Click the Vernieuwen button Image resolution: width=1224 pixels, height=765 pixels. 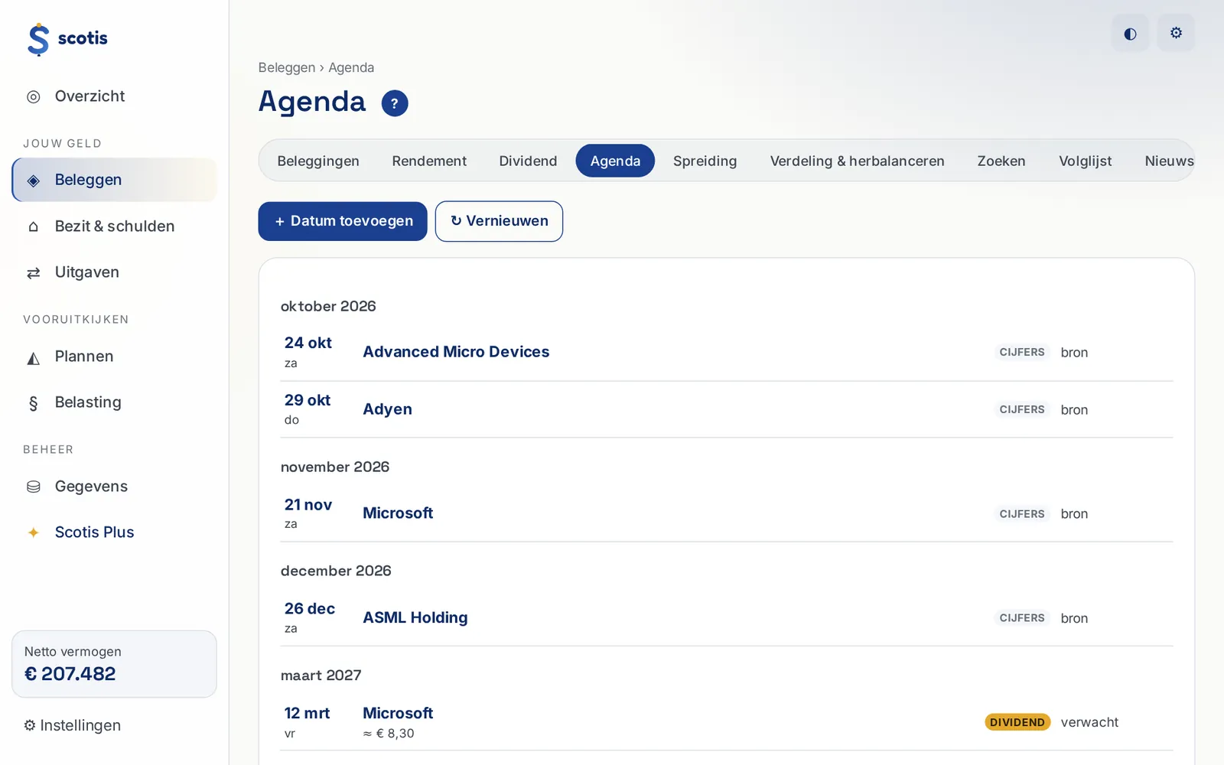[499, 221]
